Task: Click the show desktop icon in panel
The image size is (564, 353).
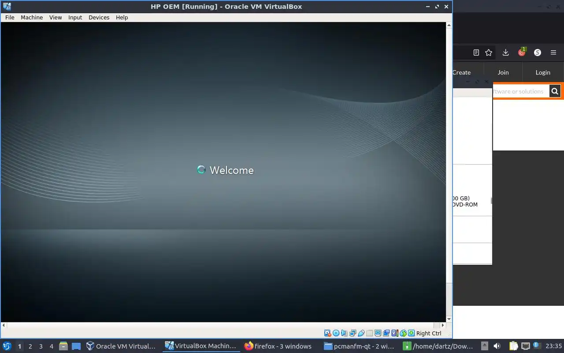Action: pyautogui.click(x=76, y=346)
